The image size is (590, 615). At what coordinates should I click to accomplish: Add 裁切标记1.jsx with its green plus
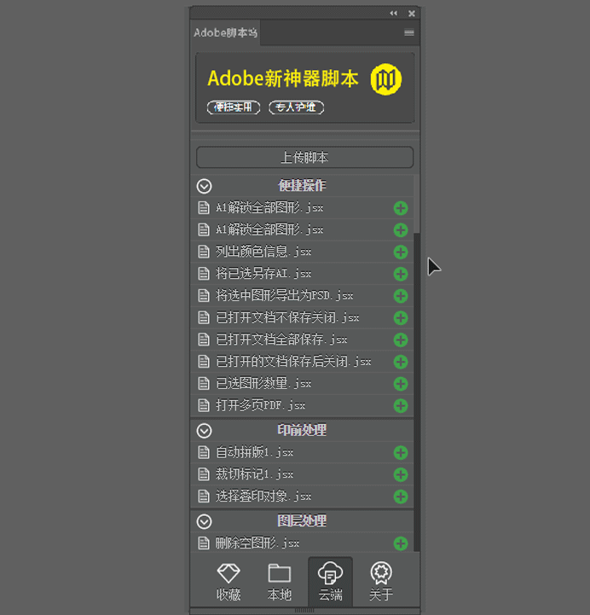click(400, 475)
